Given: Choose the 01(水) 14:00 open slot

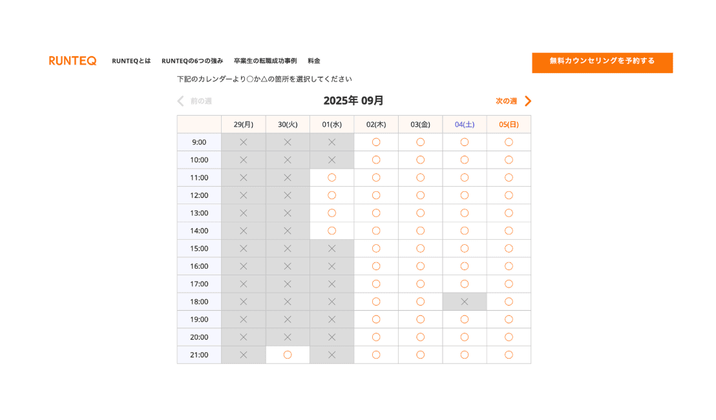Looking at the screenshot, I should tap(332, 231).
